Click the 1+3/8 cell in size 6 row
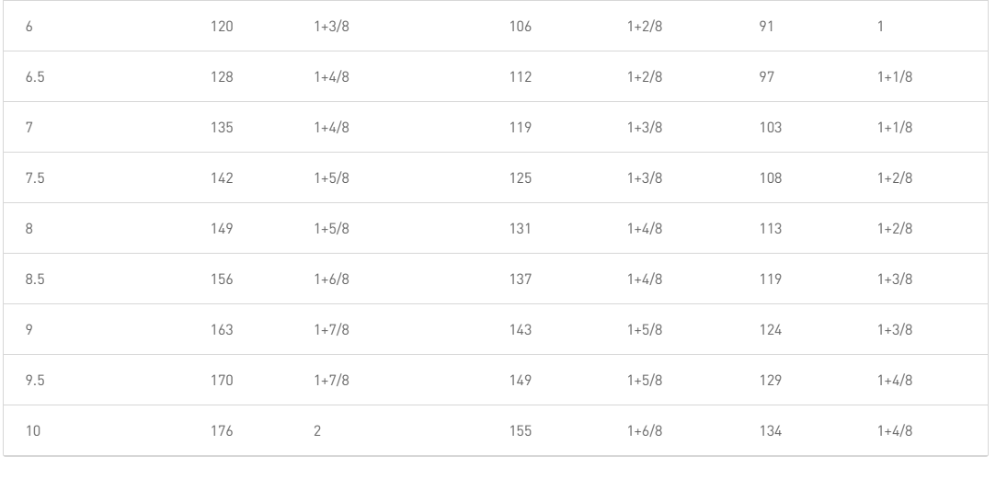Viewport: 996px width, 479px height. [332, 27]
